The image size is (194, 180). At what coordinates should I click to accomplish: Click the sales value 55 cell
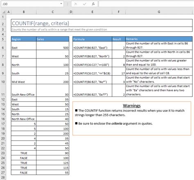click(53, 173)
